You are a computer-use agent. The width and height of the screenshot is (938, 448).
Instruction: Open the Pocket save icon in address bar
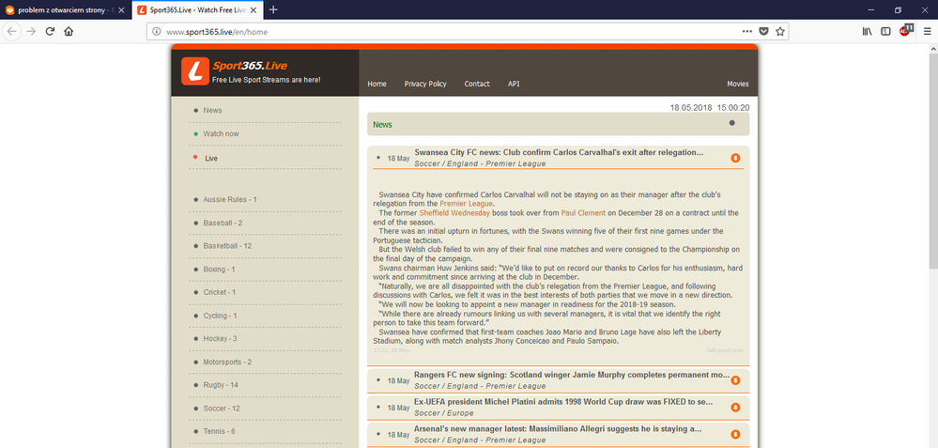tap(763, 31)
